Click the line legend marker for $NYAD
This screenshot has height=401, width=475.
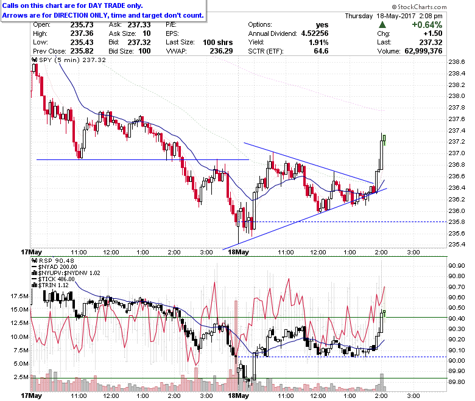coord(34,267)
